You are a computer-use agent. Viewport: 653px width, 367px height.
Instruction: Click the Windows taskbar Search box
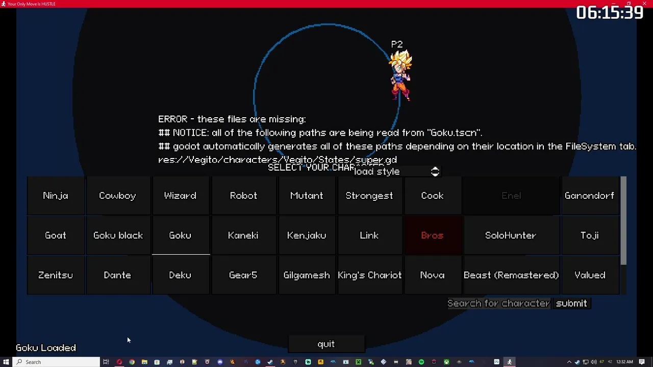56,362
